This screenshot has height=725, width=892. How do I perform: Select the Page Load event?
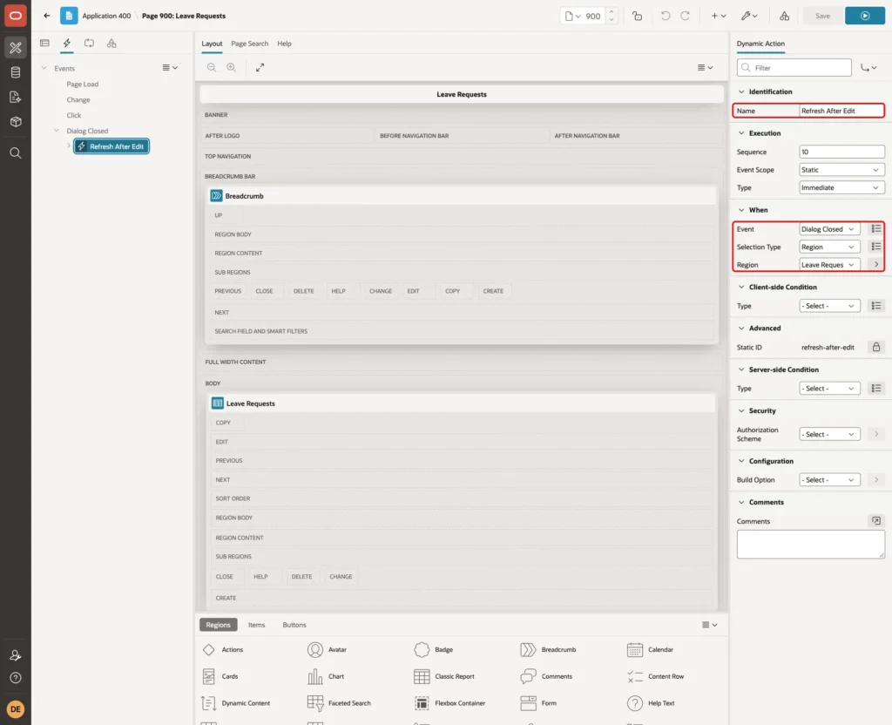[83, 84]
